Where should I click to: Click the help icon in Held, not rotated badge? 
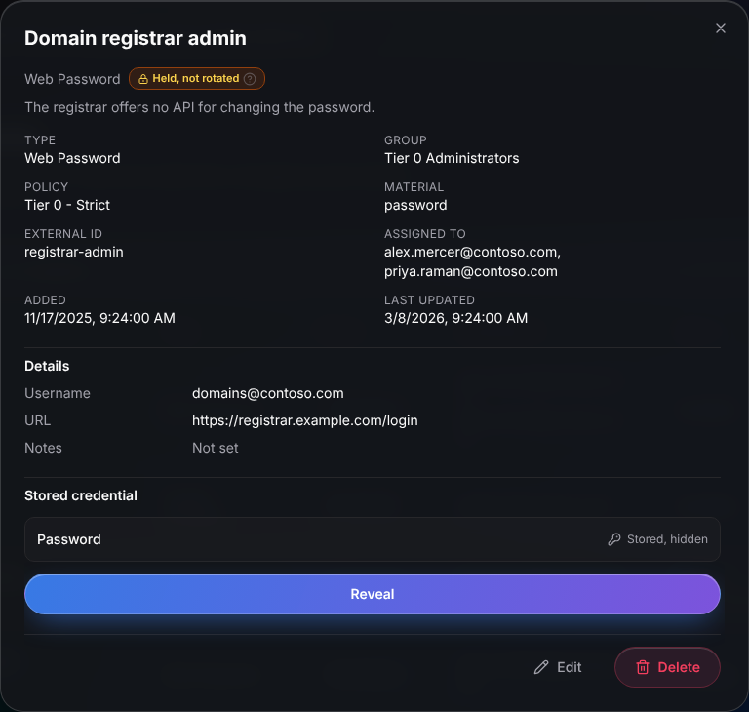click(250, 79)
